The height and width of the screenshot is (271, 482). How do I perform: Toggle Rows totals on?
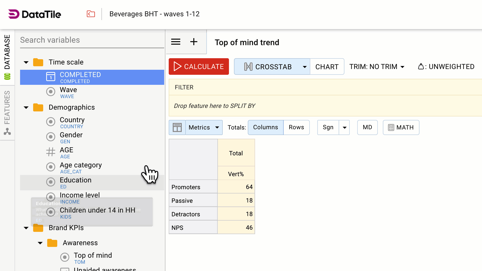pos(296,127)
